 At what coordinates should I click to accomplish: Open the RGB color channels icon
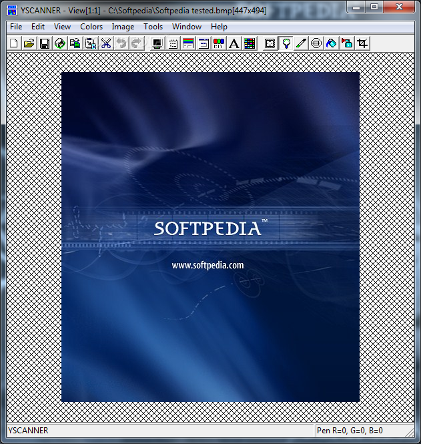(219, 43)
